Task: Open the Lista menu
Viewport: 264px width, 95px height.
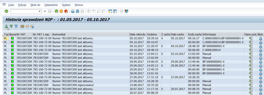Action: [11, 5]
